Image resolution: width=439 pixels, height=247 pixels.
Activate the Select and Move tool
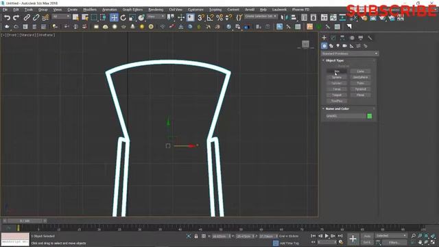coord(114,18)
